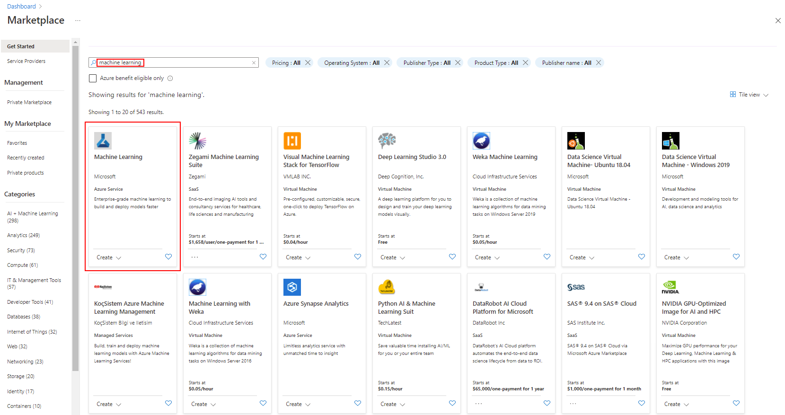Screen dimensions: 785x415
Task: Remove the Publisher name filter
Action: tap(599, 62)
